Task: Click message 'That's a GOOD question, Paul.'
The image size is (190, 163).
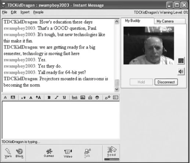Action: [x=67, y=28]
